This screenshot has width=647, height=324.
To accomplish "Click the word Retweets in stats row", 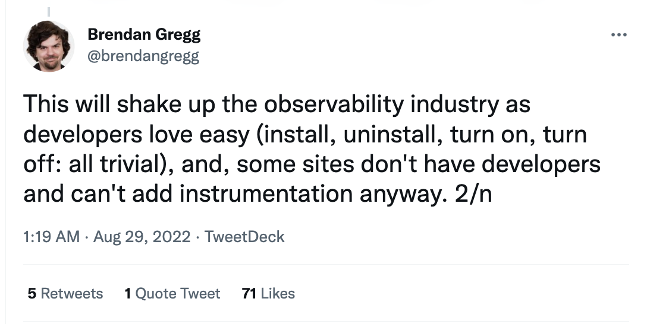I will (x=72, y=294).
